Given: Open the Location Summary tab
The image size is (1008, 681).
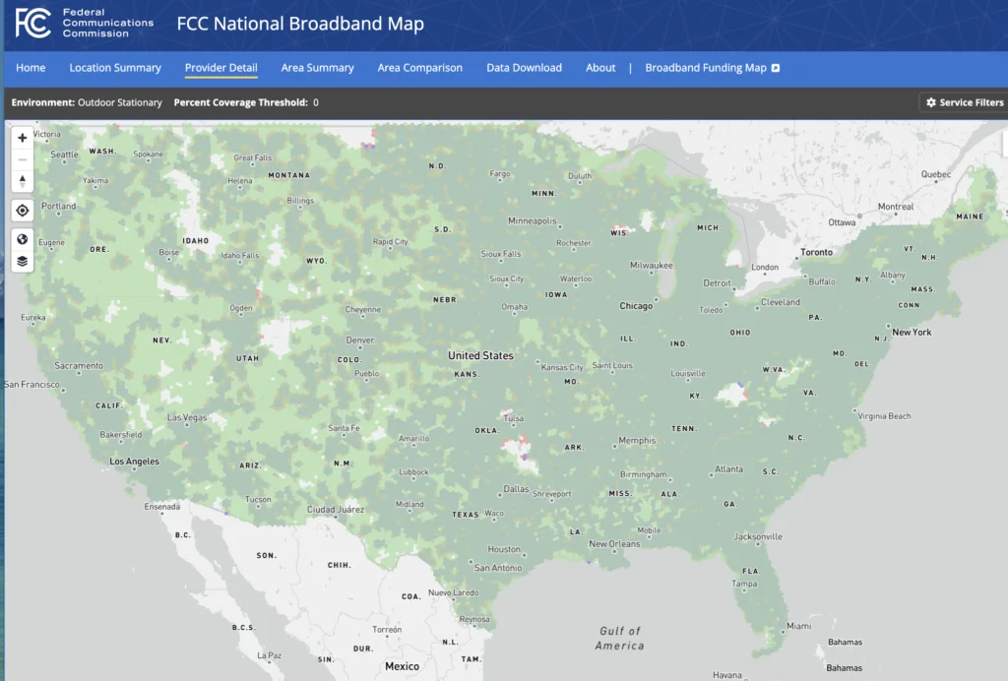Looking at the screenshot, I should click(115, 68).
